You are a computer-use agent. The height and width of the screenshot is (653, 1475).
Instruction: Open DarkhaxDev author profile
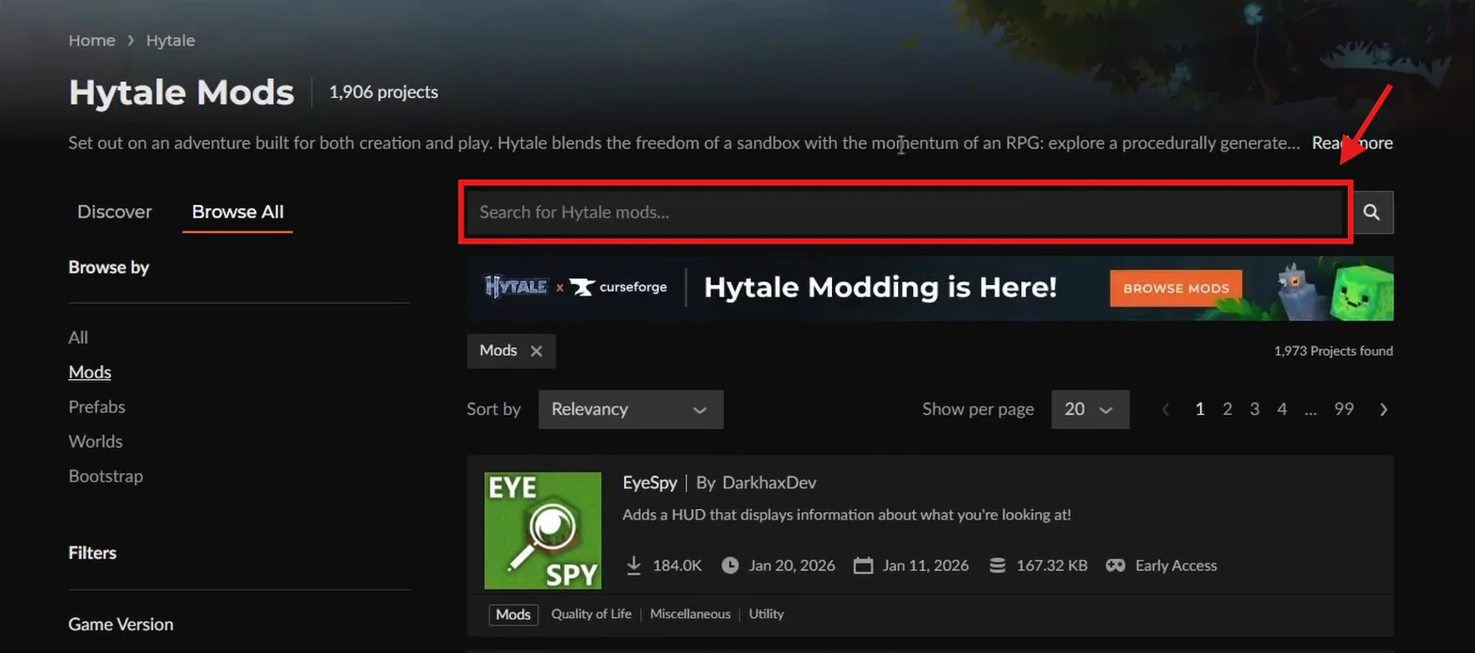pyautogui.click(x=769, y=483)
